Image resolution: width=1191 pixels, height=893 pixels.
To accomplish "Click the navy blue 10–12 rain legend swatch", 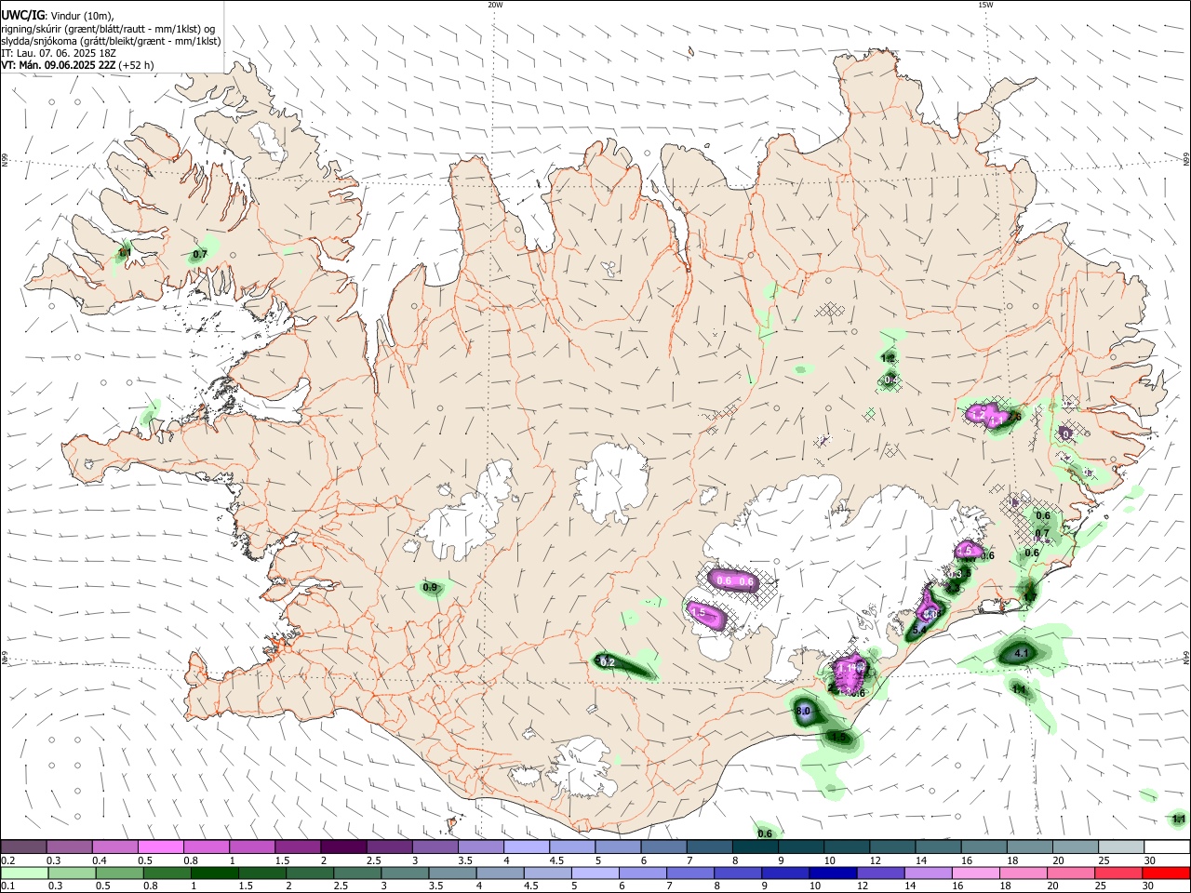I will tap(833, 873).
